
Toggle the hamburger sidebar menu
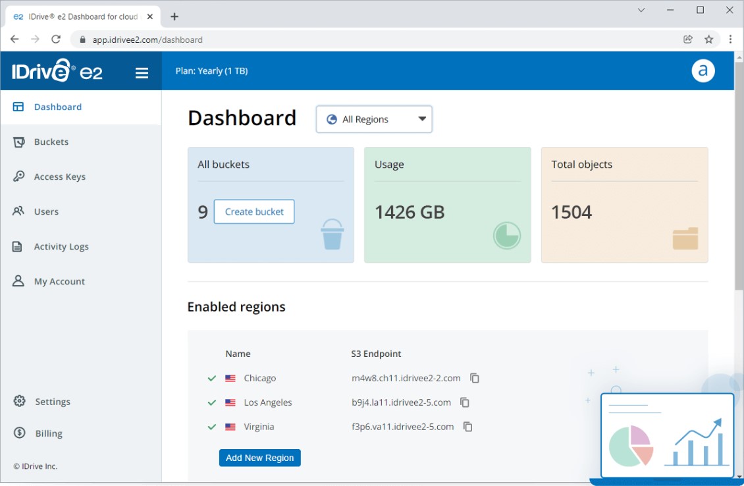(x=142, y=72)
